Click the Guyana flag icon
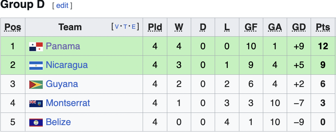 coord(36,84)
